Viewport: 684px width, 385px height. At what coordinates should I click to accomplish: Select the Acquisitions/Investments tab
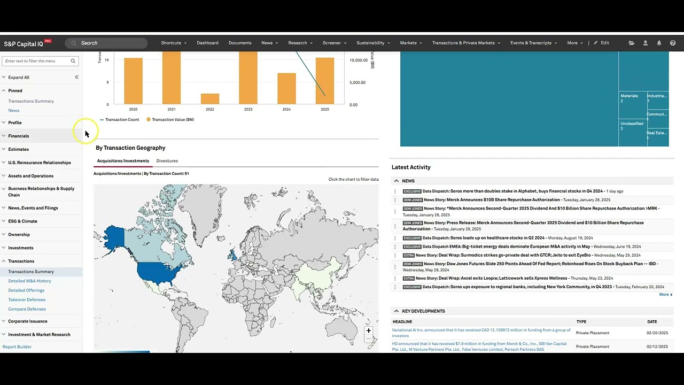click(x=123, y=161)
